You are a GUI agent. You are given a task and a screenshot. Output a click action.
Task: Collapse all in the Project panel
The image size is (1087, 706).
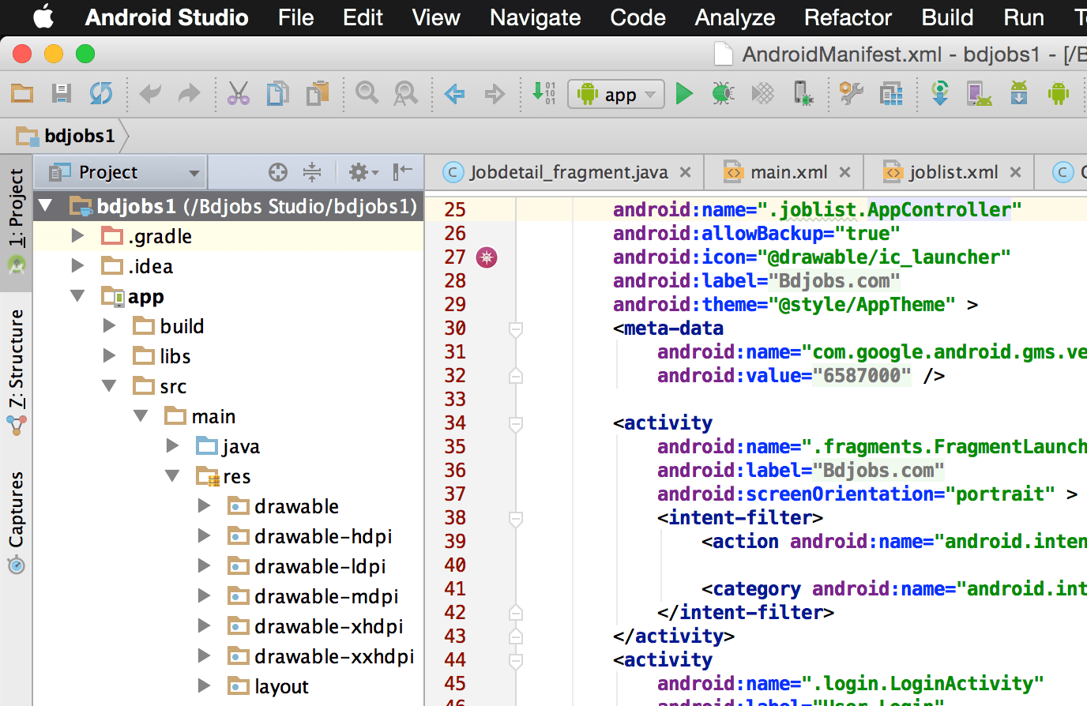(x=312, y=172)
